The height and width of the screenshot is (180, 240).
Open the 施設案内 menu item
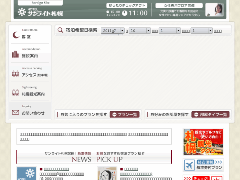[x=30, y=53]
